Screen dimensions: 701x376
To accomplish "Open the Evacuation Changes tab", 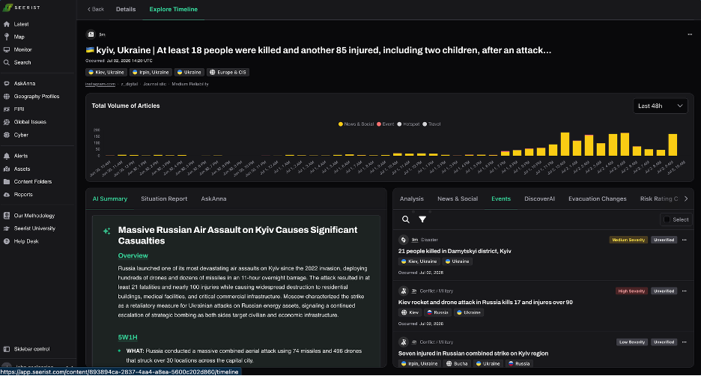I will 598,199.
